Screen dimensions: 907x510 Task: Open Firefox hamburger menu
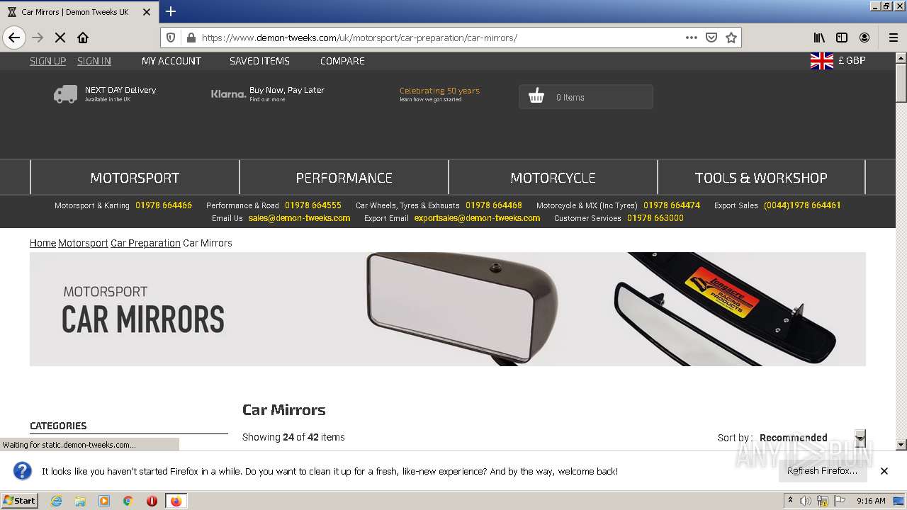click(x=894, y=38)
